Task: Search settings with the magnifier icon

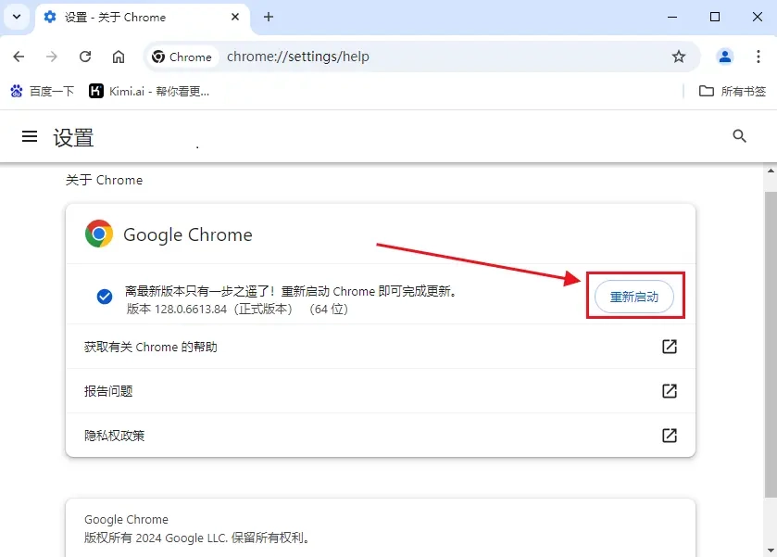Action: click(x=739, y=136)
